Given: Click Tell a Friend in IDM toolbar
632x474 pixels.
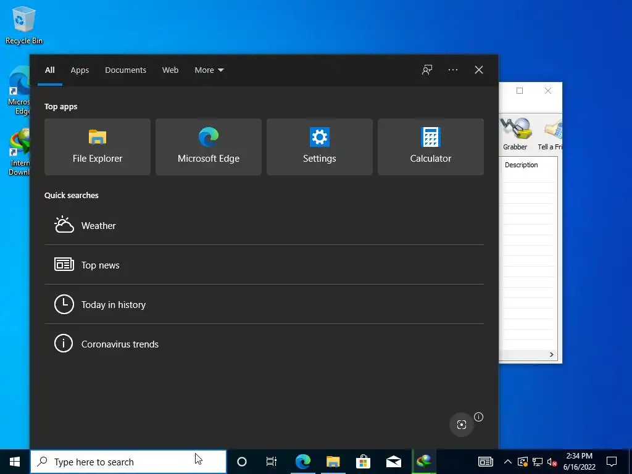Looking at the screenshot, I should pos(550,134).
